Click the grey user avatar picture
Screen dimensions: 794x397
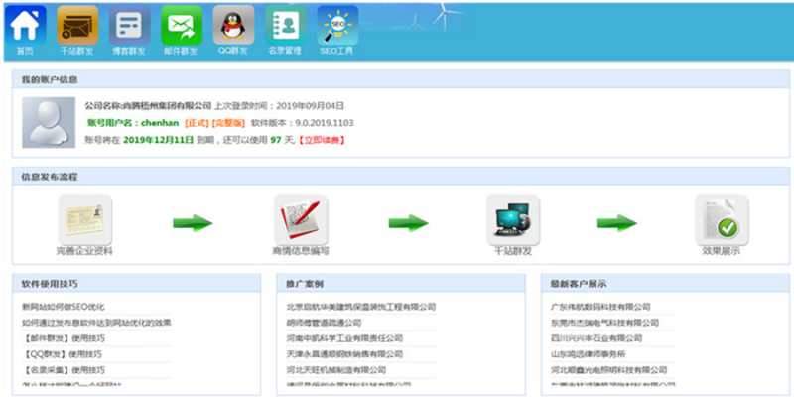[49, 122]
